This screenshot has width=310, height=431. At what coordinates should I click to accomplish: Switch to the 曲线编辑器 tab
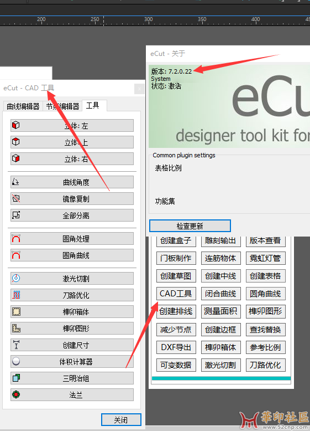(x=23, y=106)
